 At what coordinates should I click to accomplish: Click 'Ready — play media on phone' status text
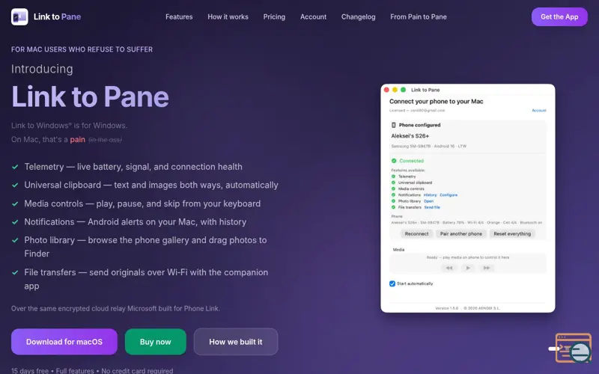pyautogui.click(x=467, y=257)
